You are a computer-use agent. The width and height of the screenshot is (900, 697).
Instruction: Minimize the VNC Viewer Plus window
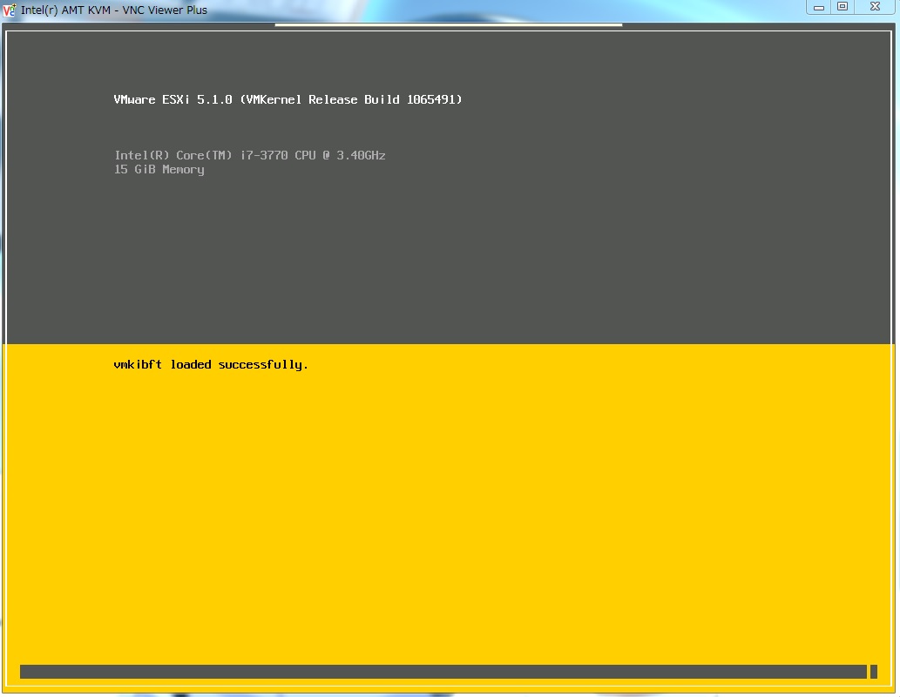tap(819, 7)
